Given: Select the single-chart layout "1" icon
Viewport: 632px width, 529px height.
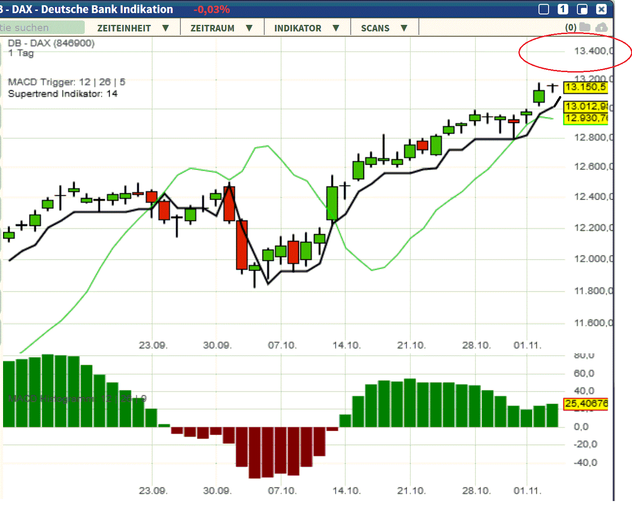Looking at the screenshot, I should click(563, 9).
